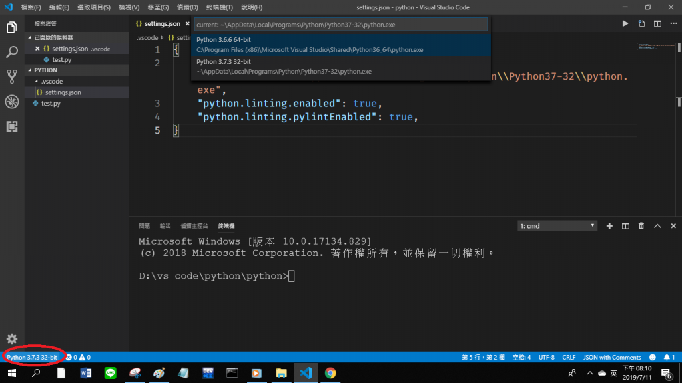
Task: Open the Dev-C++ taskbar icon
Action: click(x=208, y=373)
